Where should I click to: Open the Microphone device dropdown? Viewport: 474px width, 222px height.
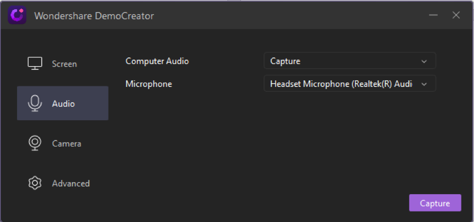coord(350,84)
